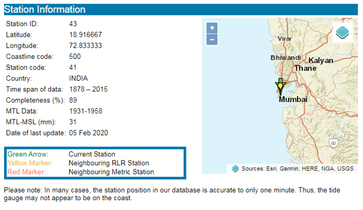Click the longitude value 72.833333
This screenshot has height=210, width=363.
click(x=85, y=45)
